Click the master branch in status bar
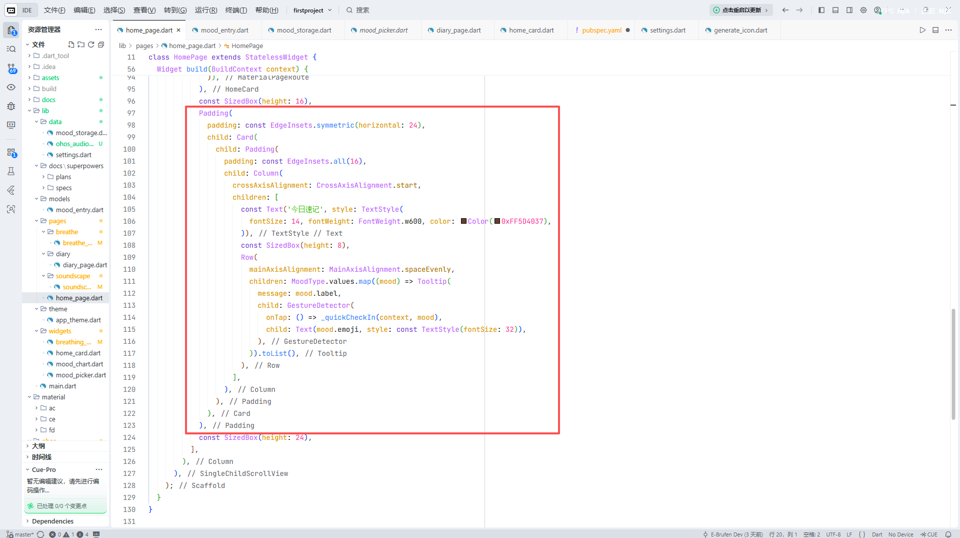 coord(20,534)
